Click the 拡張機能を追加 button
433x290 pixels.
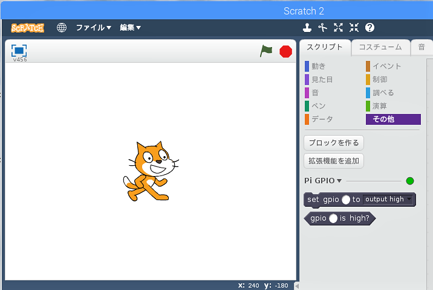tap(334, 161)
